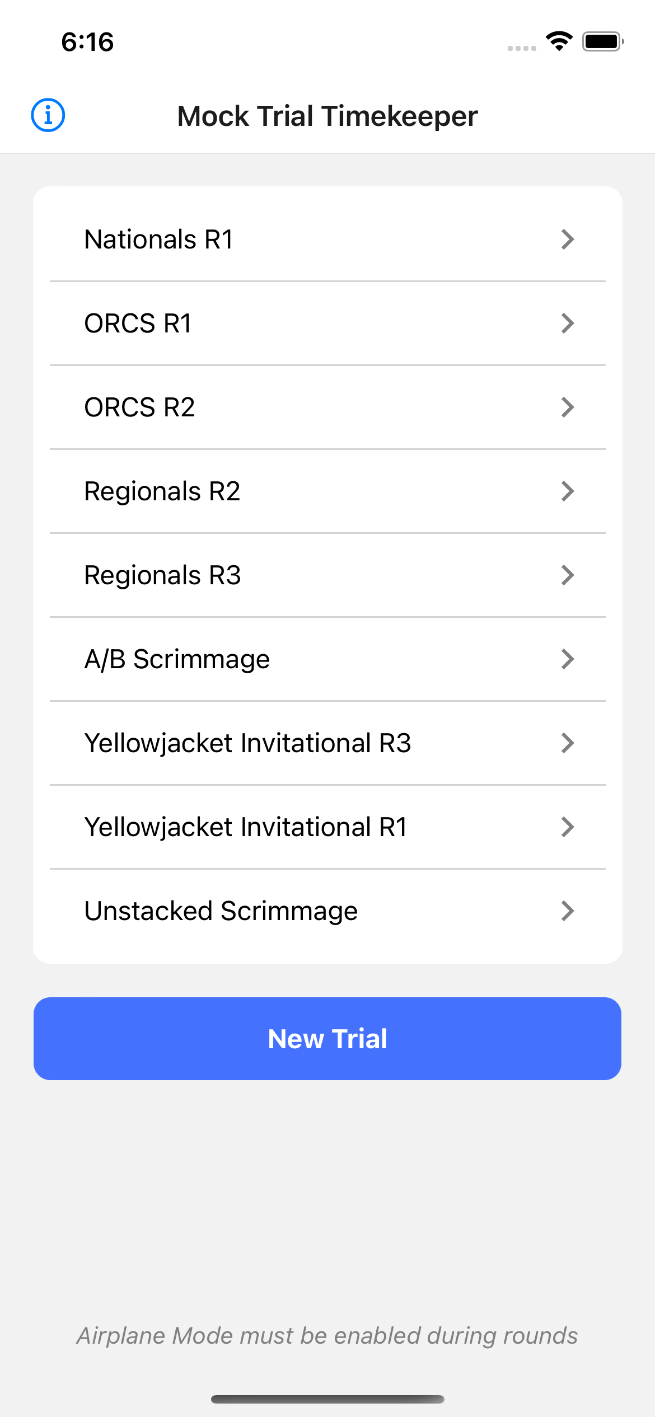Open Yellowjacket Invitational R1 trial

coord(246,827)
